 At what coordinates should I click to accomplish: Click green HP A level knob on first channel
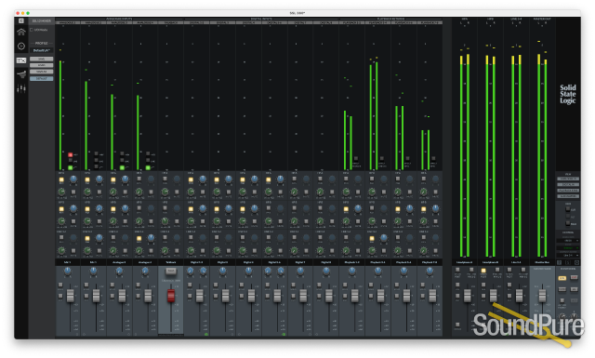click(61, 192)
